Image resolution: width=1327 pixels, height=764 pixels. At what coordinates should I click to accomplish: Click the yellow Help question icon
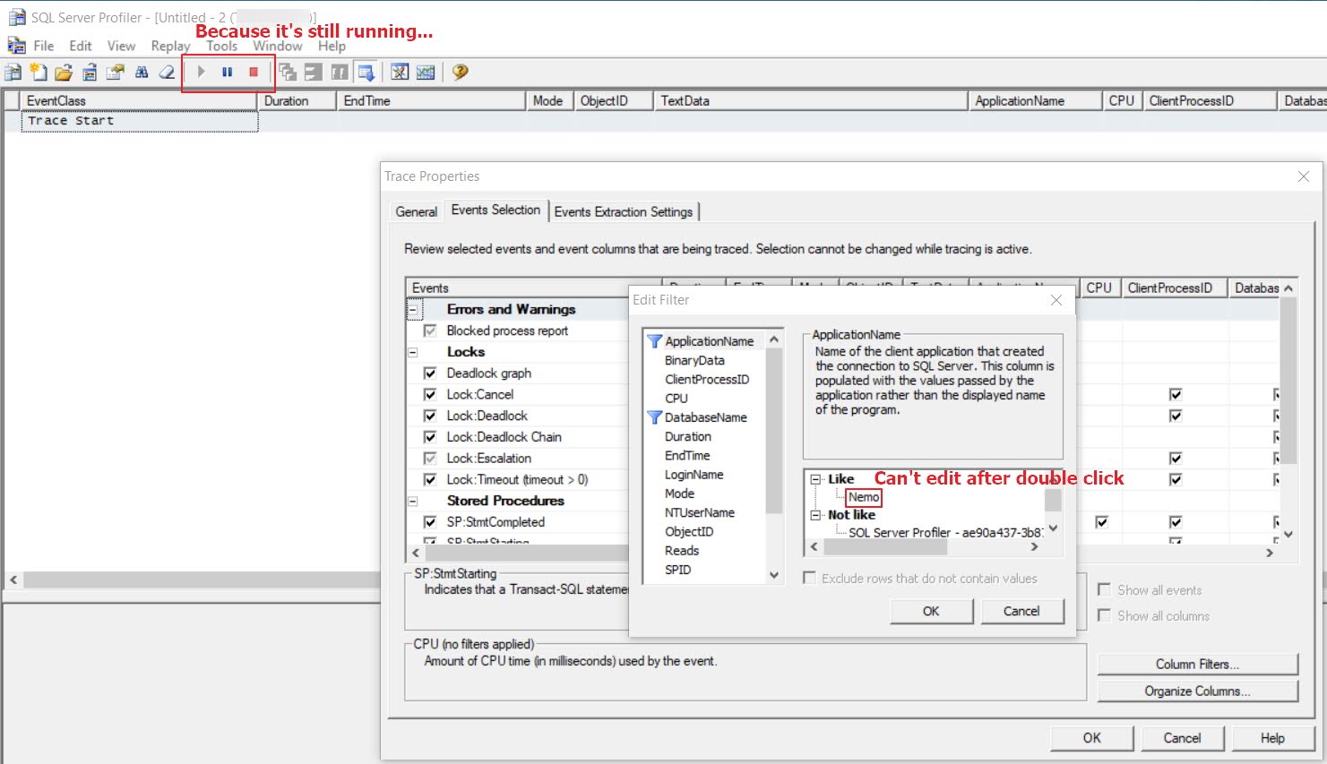click(460, 73)
